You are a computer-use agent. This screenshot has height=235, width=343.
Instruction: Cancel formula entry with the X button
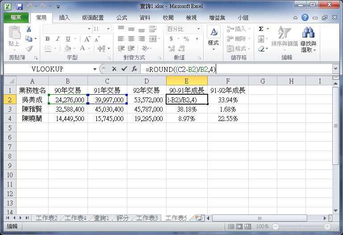114,69
